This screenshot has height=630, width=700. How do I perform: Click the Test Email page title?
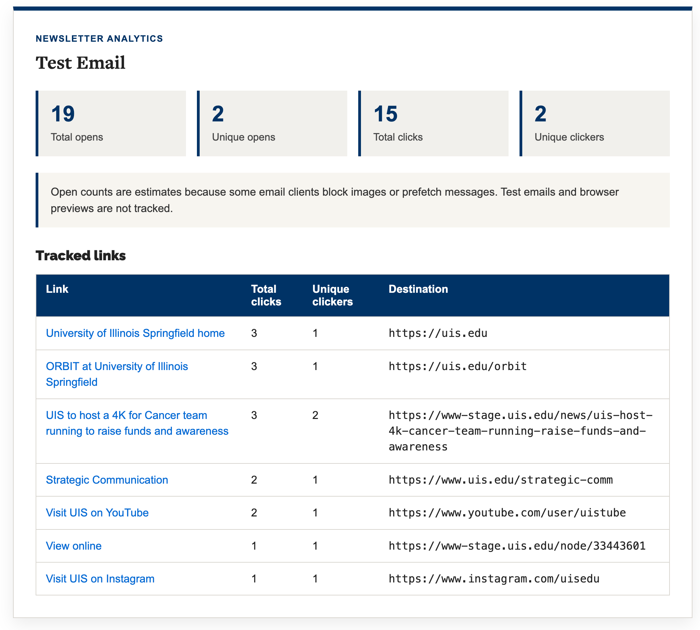coord(80,63)
